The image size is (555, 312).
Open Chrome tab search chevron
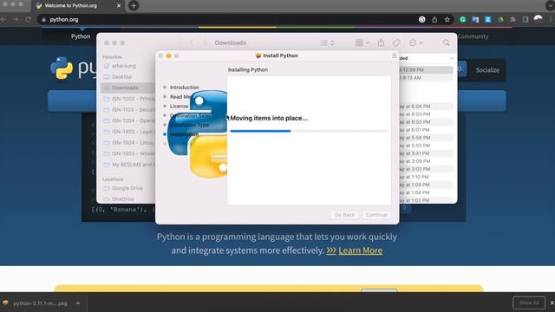551,6
